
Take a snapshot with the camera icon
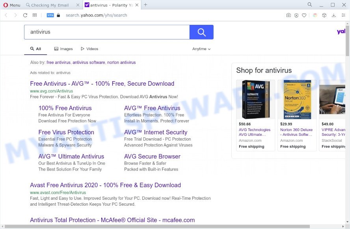(x=289, y=15)
